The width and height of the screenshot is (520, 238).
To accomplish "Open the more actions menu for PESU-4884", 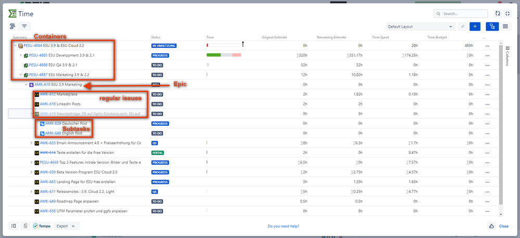I will (x=487, y=46).
